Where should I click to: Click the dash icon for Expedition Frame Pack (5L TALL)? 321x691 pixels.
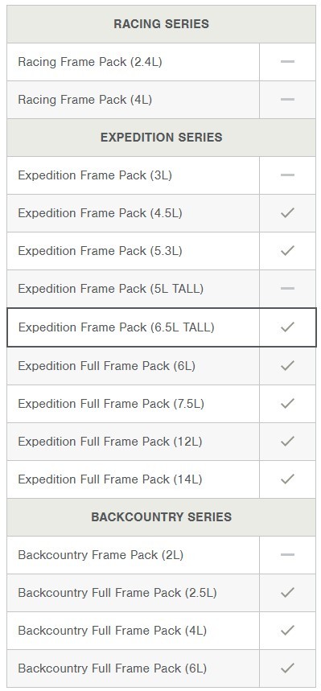[287, 289]
